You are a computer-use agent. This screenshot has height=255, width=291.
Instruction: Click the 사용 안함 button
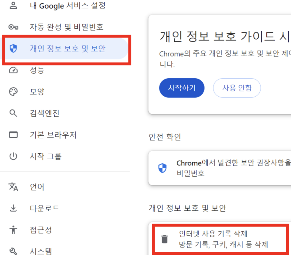coord(237,88)
